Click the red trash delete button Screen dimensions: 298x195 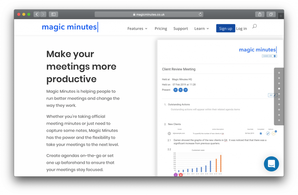(181, 175)
